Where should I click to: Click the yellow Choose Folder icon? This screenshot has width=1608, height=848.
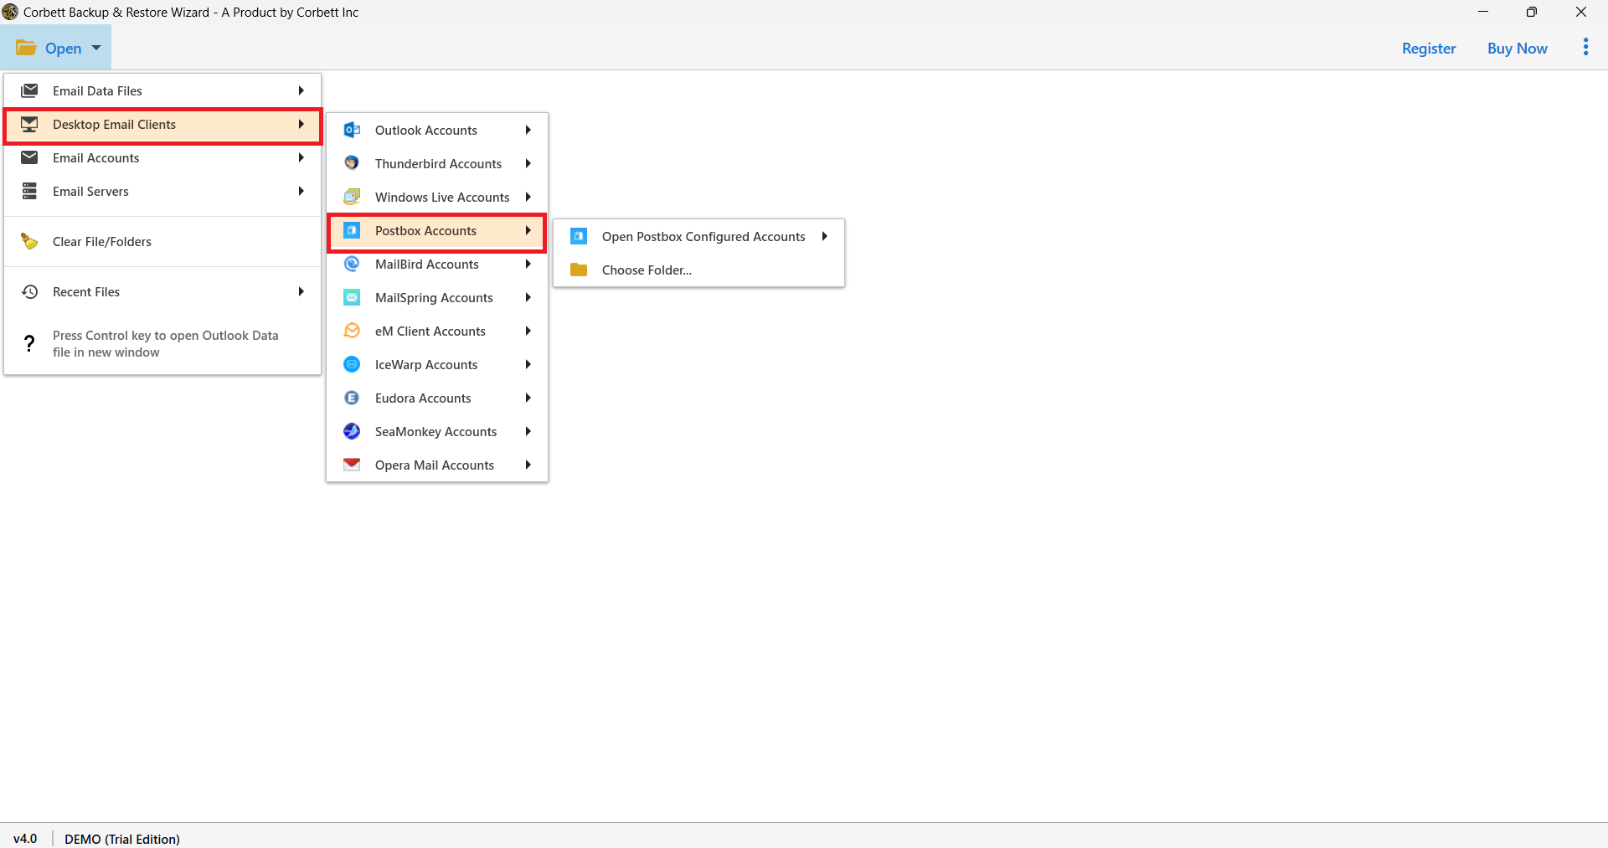(x=579, y=270)
